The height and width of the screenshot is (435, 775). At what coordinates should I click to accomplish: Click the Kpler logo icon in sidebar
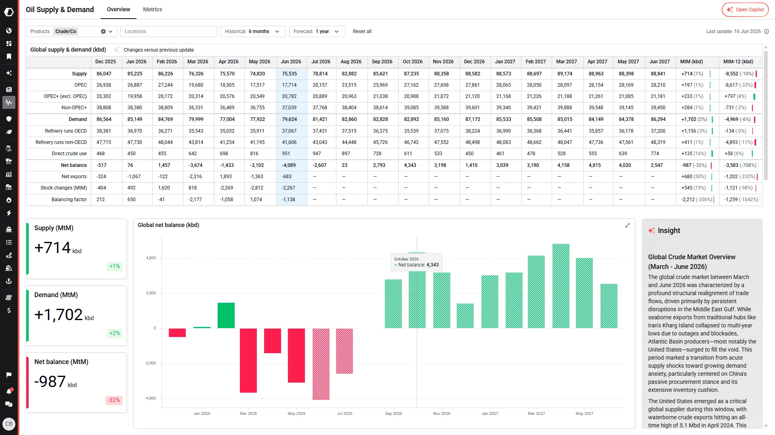point(9,12)
